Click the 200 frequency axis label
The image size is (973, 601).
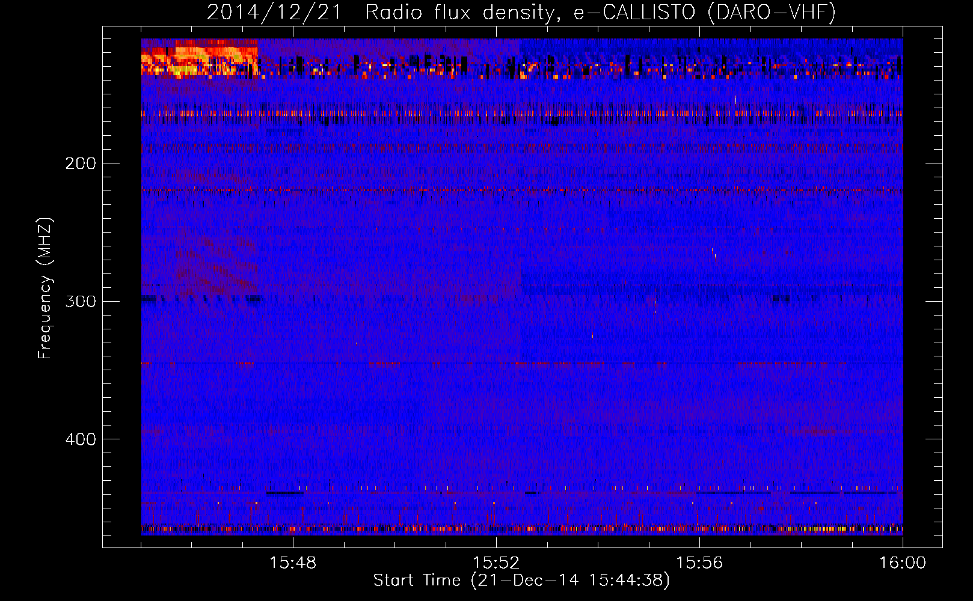(x=80, y=163)
